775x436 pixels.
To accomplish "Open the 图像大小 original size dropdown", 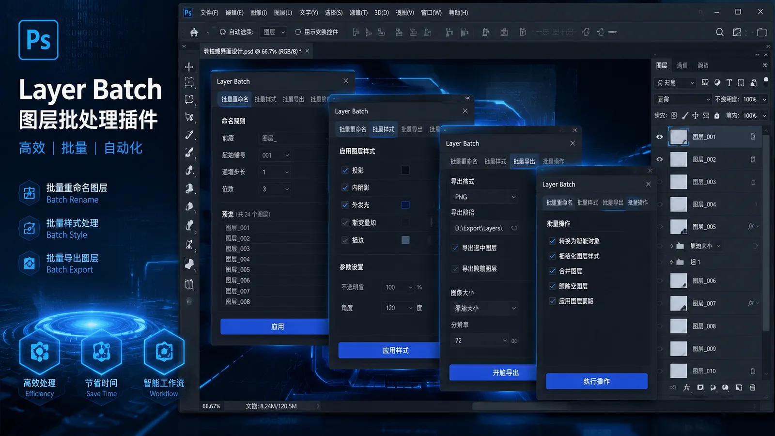I will click(x=484, y=308).
